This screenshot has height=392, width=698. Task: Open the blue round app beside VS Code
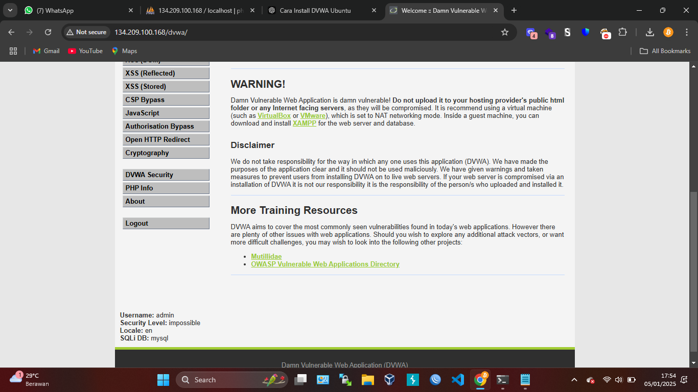(435, 380)
